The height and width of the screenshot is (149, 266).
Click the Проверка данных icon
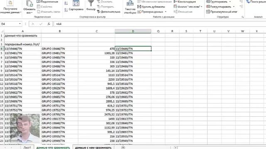coord(139,12)
